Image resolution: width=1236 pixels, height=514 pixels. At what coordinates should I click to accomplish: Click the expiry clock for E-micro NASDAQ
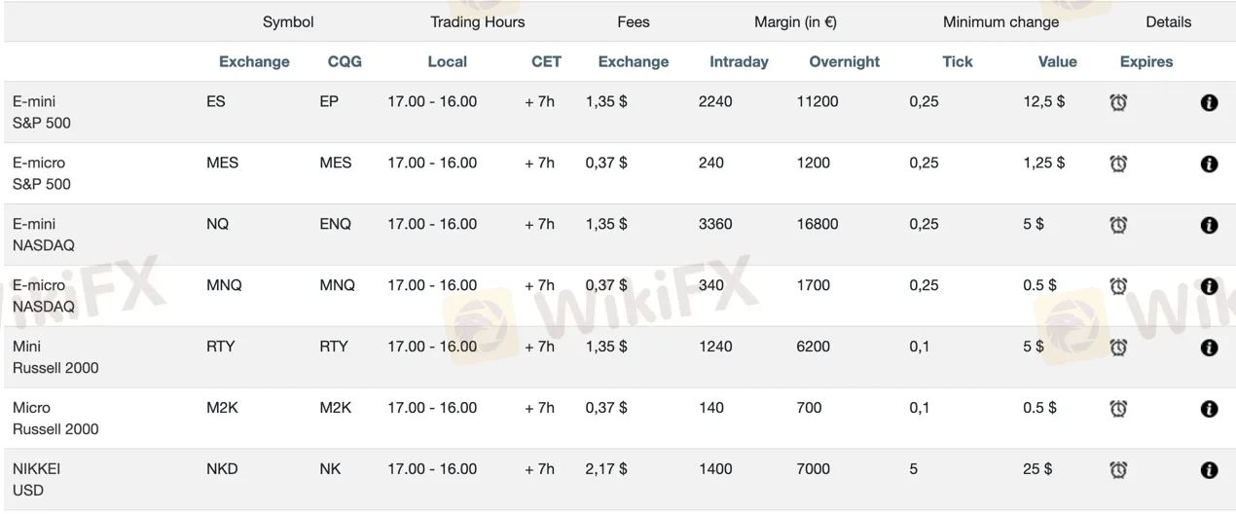tap(1118, 286)
